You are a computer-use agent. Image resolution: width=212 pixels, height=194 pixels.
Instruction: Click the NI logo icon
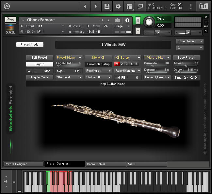pyautogui.click(x=204, y=6)
